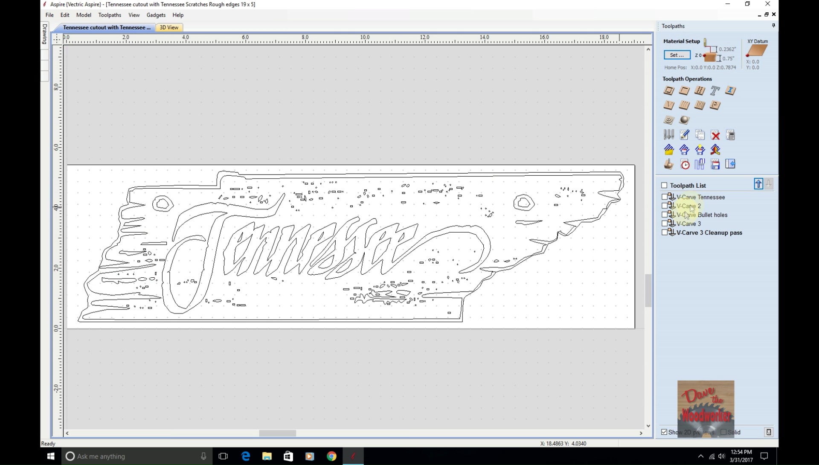Open the Drawing side panel tab
The width and height of the screenshot is (819, 465).
click(45, 34)
